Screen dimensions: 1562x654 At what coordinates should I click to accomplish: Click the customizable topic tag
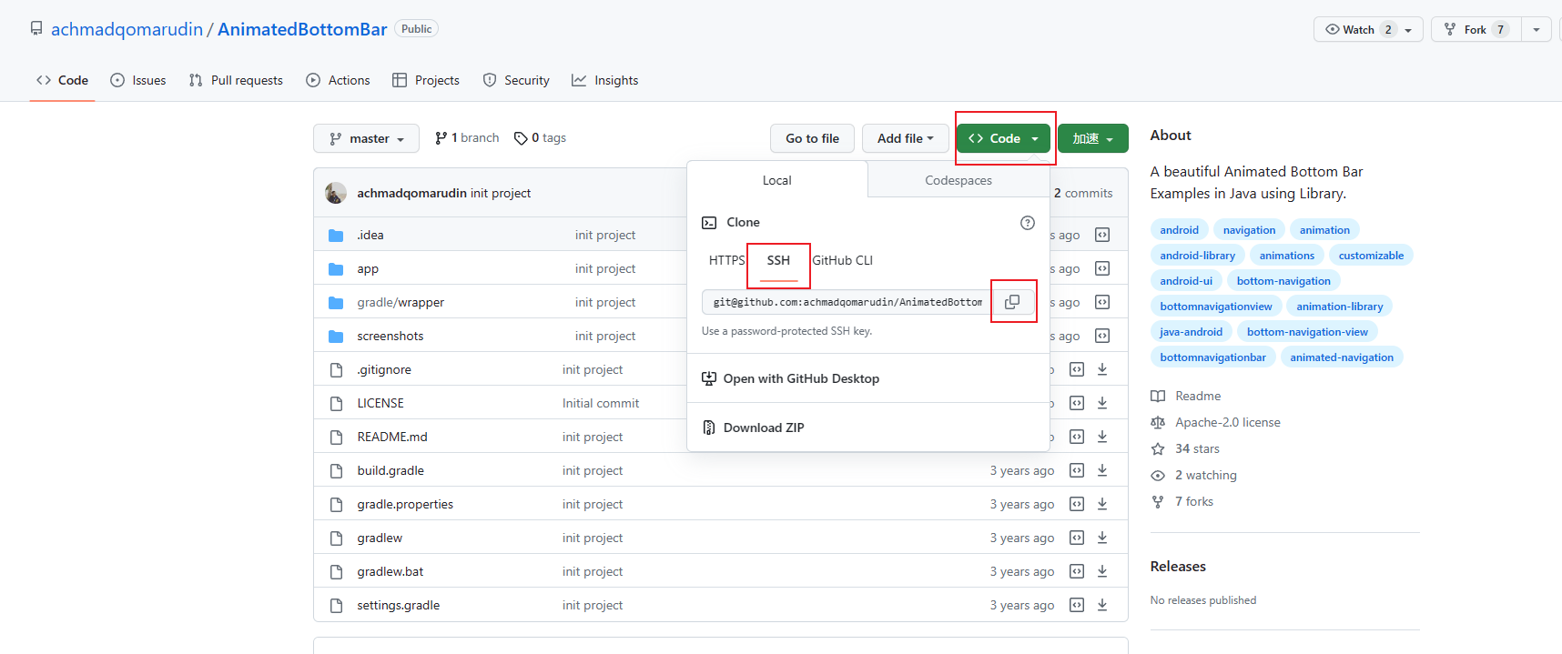pos(1371,256)
